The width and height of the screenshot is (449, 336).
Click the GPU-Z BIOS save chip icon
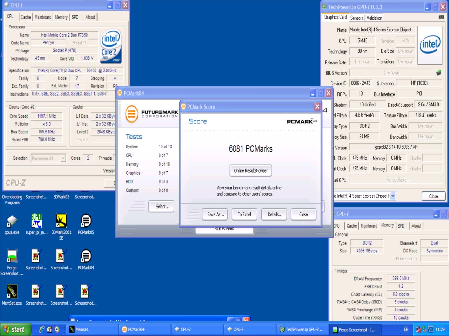tap(438, 73)
